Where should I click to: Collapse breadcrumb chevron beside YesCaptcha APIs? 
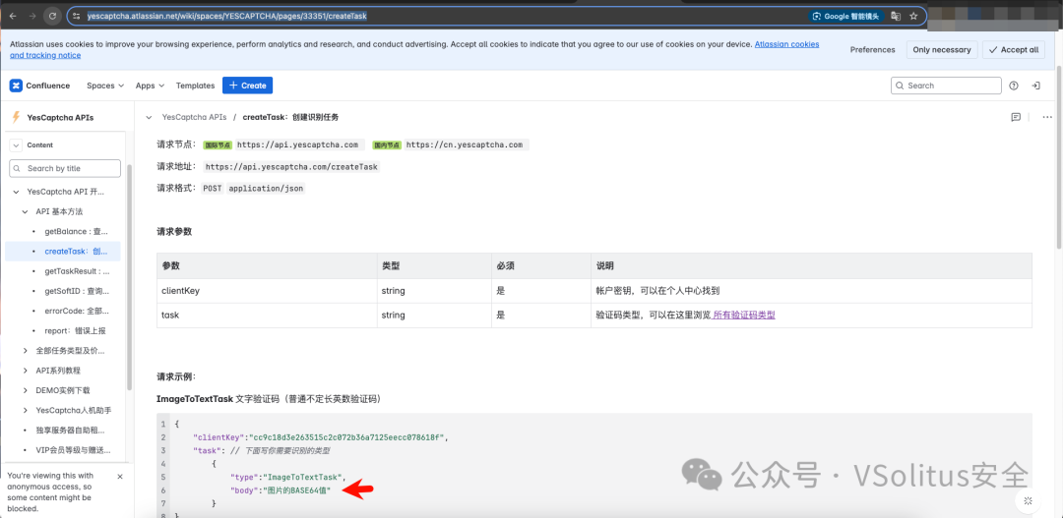pyautogui.click(x=150, y=117)
